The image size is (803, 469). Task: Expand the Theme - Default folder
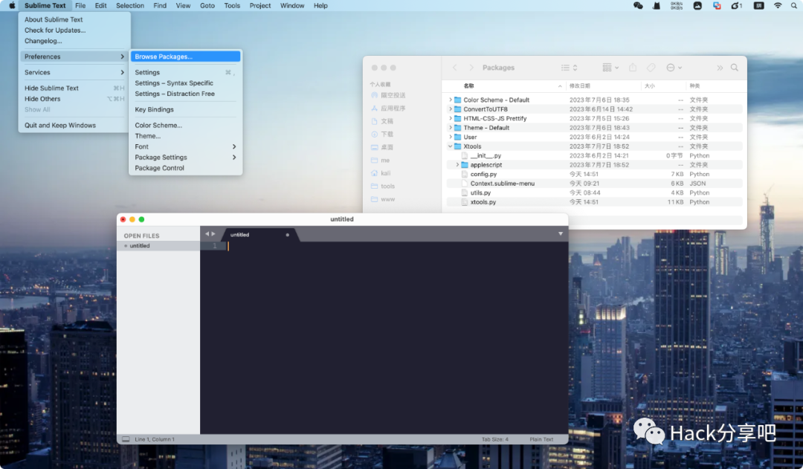point(450,128)
